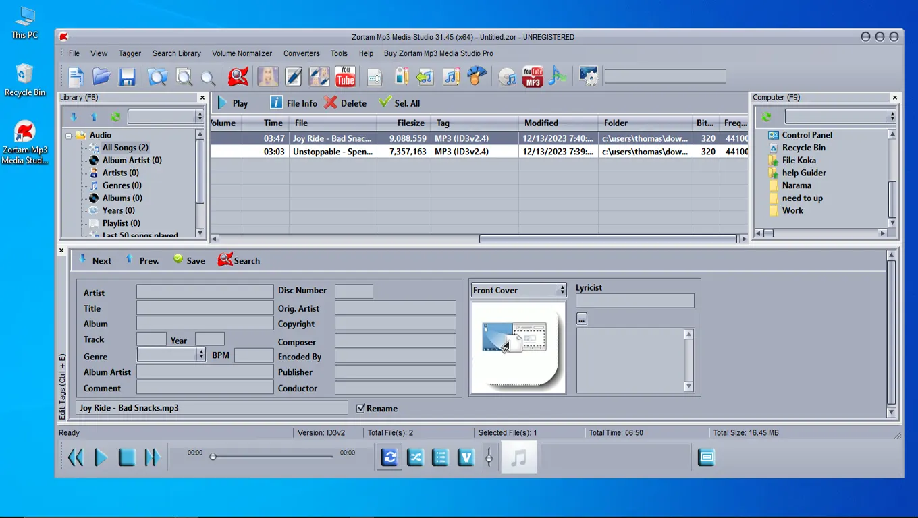Image resolution: width=918 pixels, height=518 pixels.
Task: Toggle the Rename checkbox
Action: (360, 408)
